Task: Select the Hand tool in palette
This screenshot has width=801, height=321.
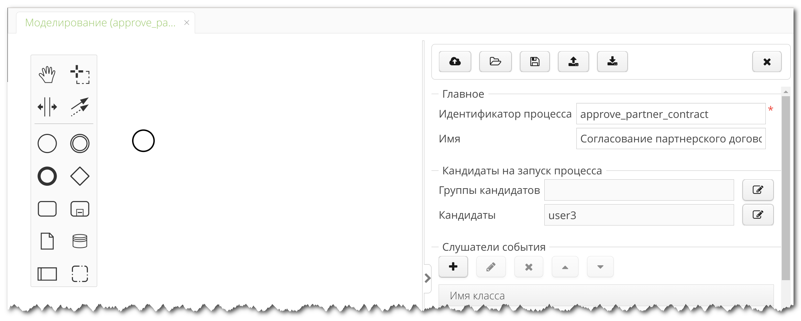Action: tap(47, 75)
